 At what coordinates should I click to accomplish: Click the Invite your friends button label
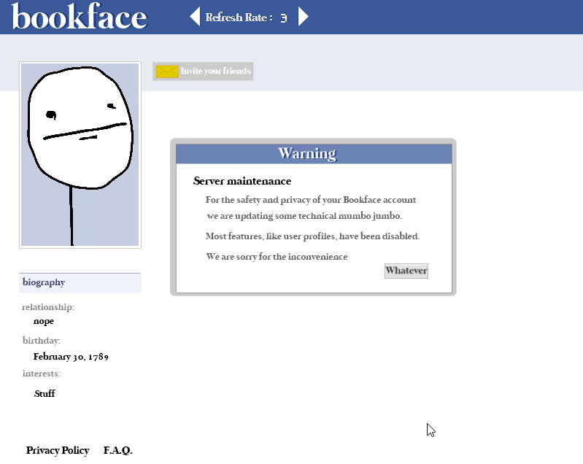pyautogui.click(x=216, y=71)
